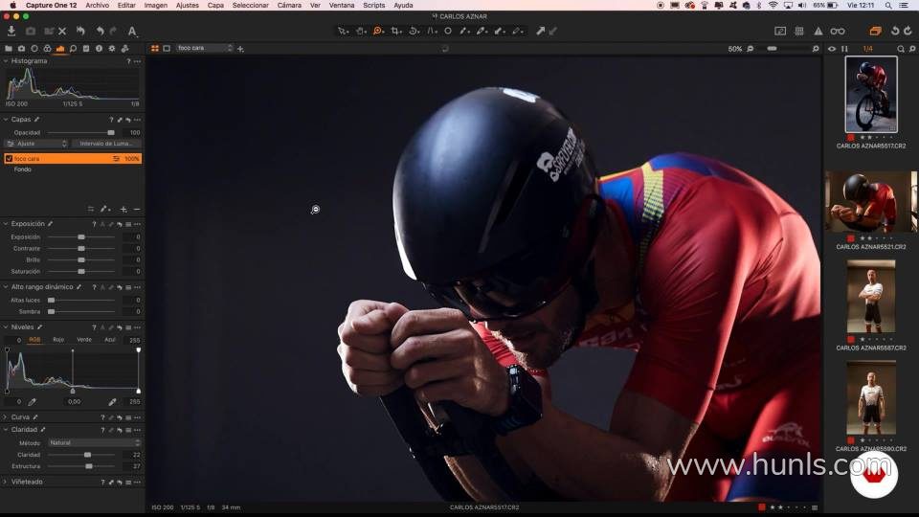Expand the Viñeteado panel

pyautogui.click(x=6, y=482)
